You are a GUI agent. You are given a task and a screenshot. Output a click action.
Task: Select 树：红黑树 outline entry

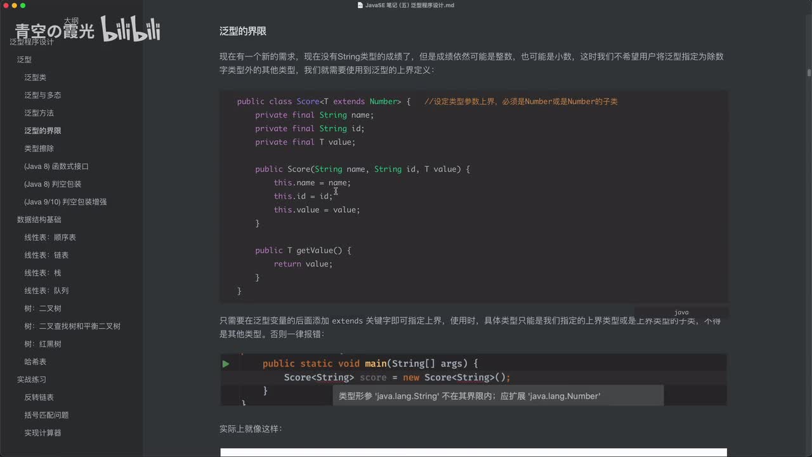click(x=43, y=344)
